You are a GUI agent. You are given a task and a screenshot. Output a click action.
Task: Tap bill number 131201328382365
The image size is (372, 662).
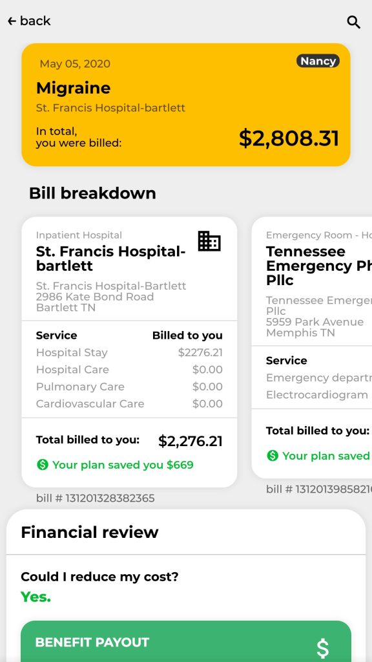coord(96,498)
